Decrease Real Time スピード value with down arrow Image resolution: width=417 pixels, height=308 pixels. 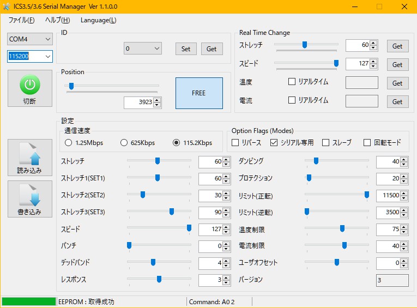coord(373,66)
